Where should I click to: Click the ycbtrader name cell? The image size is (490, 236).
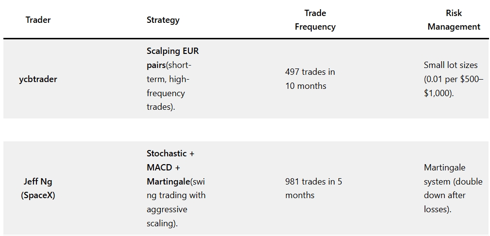38,79
